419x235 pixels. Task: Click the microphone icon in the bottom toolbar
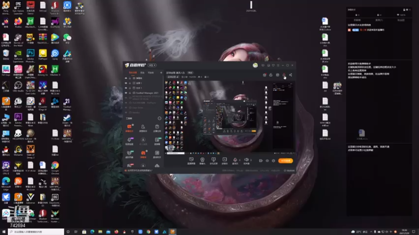(235, 160)
